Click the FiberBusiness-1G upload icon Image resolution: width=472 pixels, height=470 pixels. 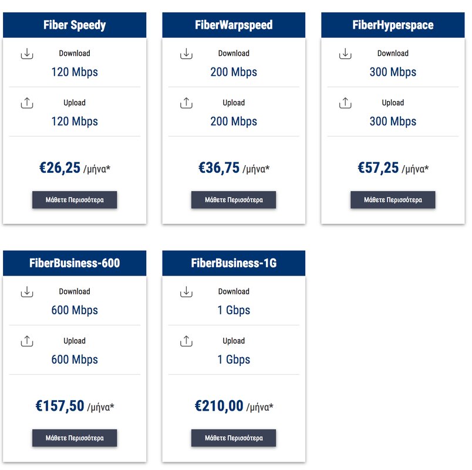(x=186, y=341)
